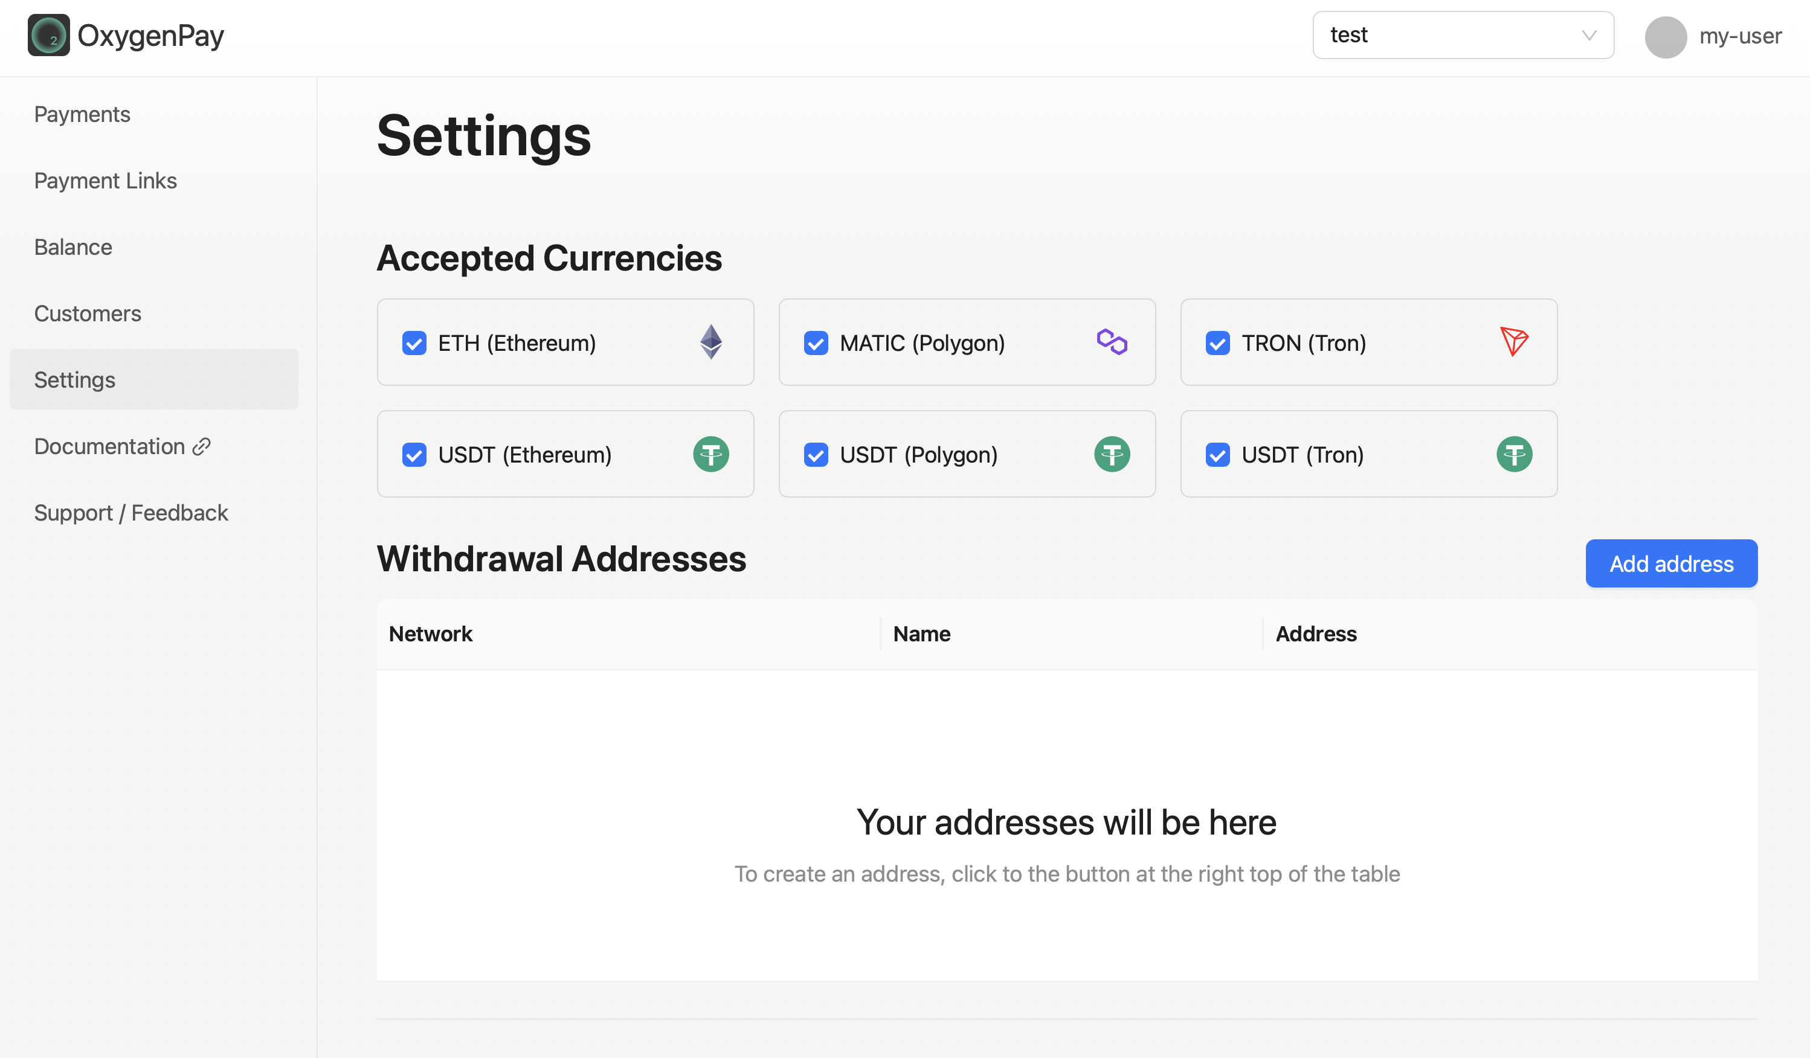Click the ETH (Ethereum) label

517,343
